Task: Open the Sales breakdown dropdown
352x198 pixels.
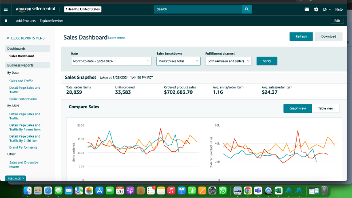Action: tap(178, 61)
